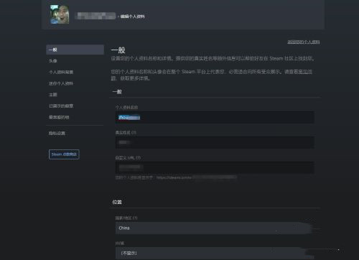Screen dimensions: 359x260
Task: Open the 迷你个人资料 (Mini Profile) sidebar tab
Action: (x=61, y=83)
